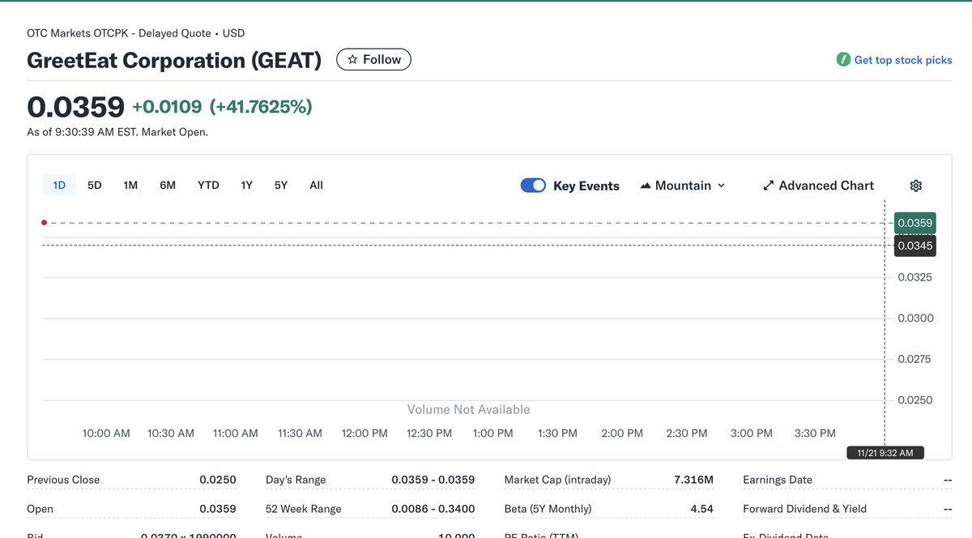Click the 0.0325 price axis label

[x=915, y=277]
